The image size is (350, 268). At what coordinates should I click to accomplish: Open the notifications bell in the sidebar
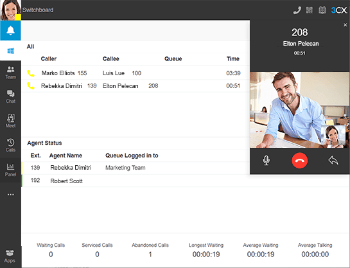pyautogui.click(x=10, y=30)
